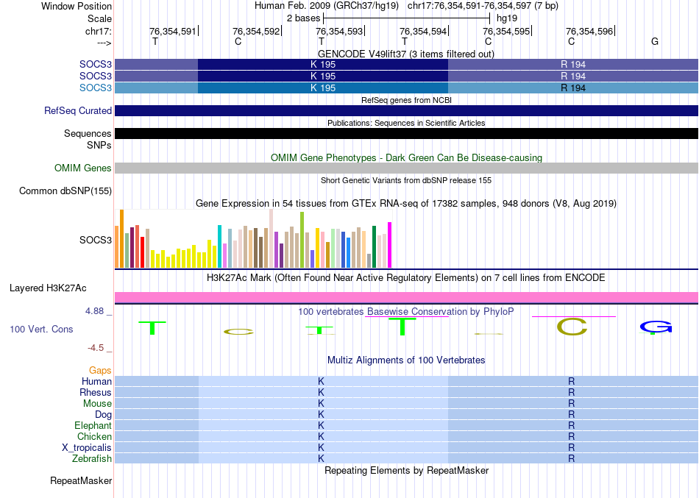
Task: Click the H3K27Ac Mark track title
Action: [x=406, y=278]
